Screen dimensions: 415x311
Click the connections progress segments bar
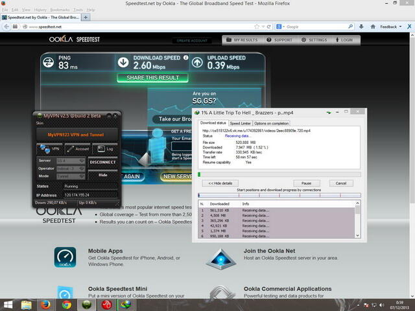coord(279,195)
